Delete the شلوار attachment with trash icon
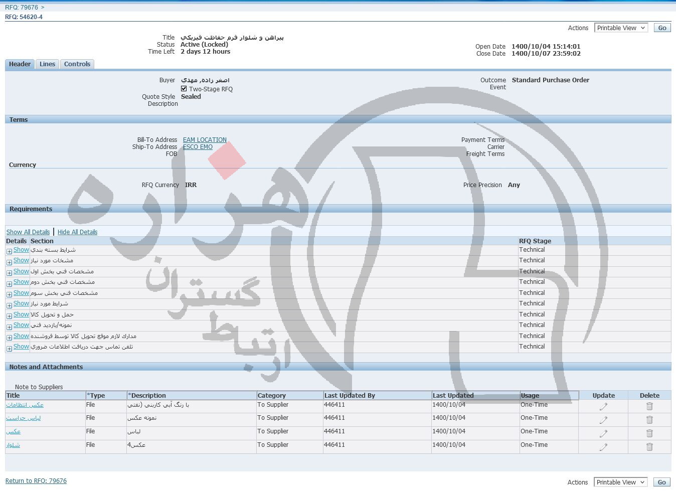 click(649, 447)
